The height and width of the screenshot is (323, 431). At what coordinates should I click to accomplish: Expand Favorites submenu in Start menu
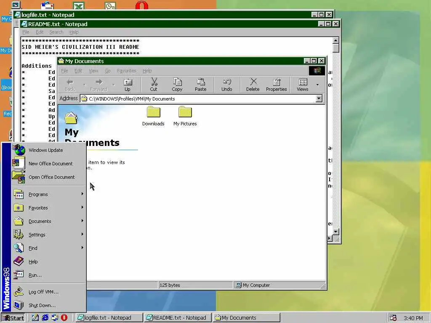49,208
